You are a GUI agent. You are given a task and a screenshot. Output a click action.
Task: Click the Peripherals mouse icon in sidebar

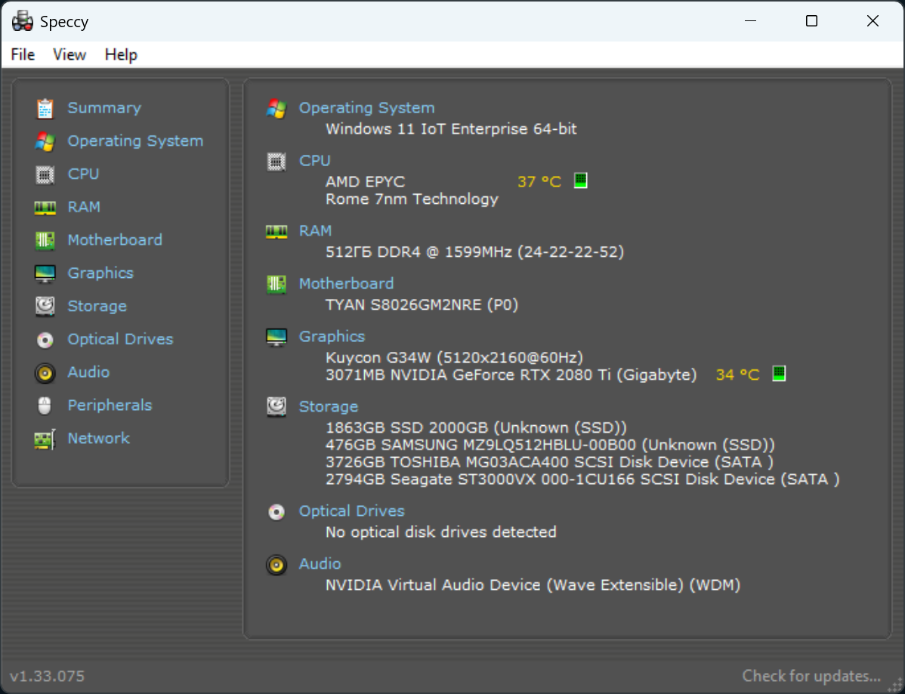tap(45, 406)
